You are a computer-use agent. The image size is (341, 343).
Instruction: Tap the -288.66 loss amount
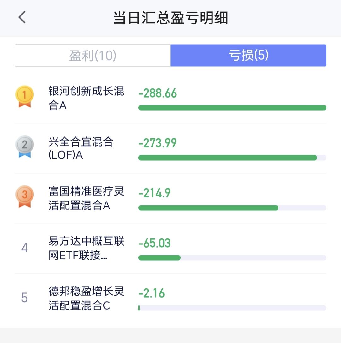pos(158,93)
